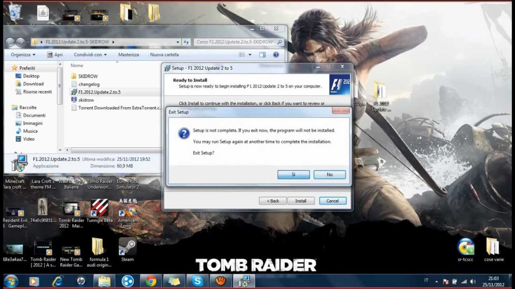Image resolution: width=515 pixels, height=289 pixels.
Task: Open the address bar history dropdown
Action: 178,42
